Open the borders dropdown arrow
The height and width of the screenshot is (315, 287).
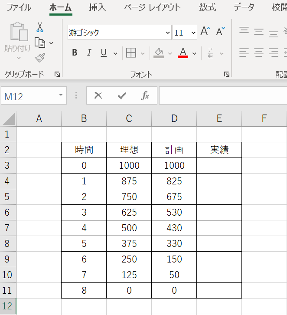click(x=143, y=54)
